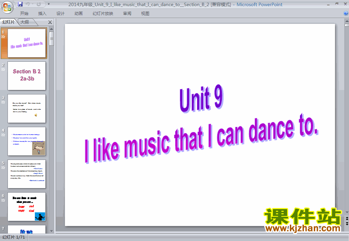349x241 pixels.
Task: Select slide 3 thumbnail with speaker icon
Action: [x=27, y=108]
